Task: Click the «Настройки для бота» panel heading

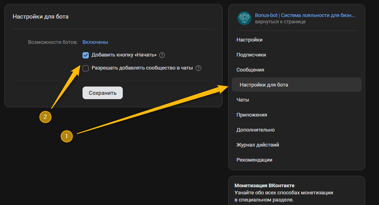Action: coord(41,17)
